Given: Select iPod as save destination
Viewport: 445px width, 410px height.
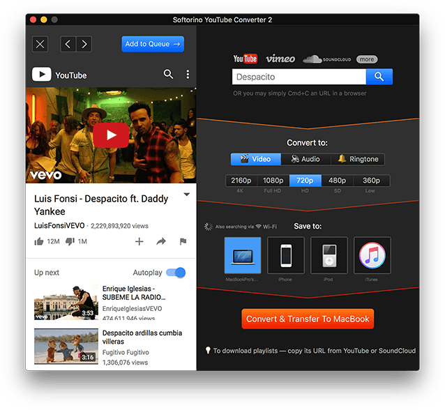Looking at the screenshot, I should point(329,255).
